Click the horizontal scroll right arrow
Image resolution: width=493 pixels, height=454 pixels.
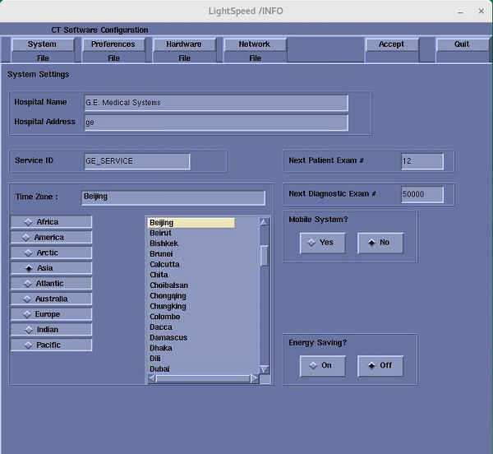point(254,379)
